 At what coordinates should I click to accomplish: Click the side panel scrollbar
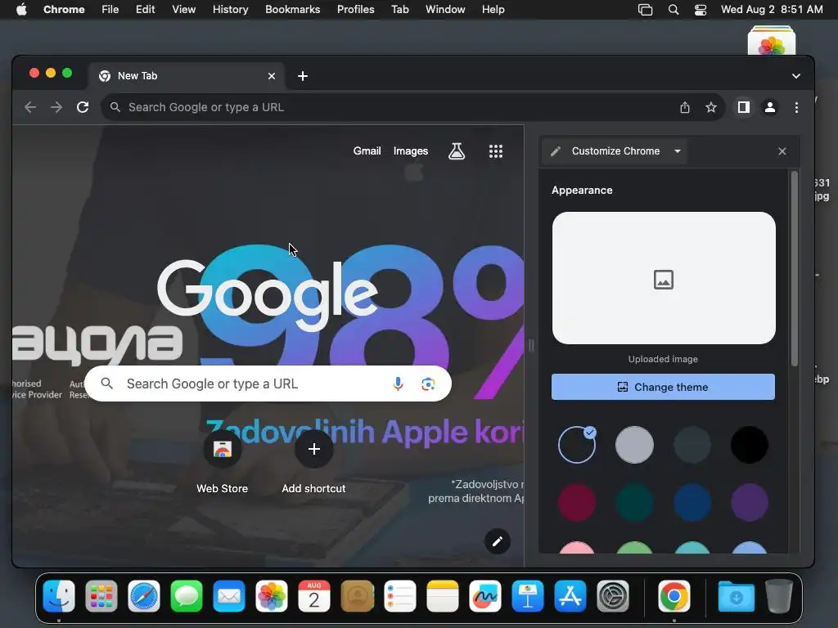(794, 268)
